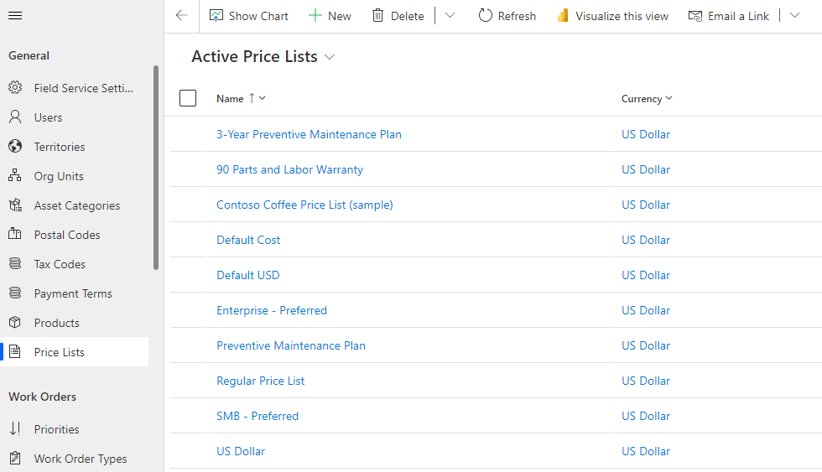This screenshot has width=822, height=472.
Task: Open 90 Parts and Labor Warranty
Action: point(289,169)
